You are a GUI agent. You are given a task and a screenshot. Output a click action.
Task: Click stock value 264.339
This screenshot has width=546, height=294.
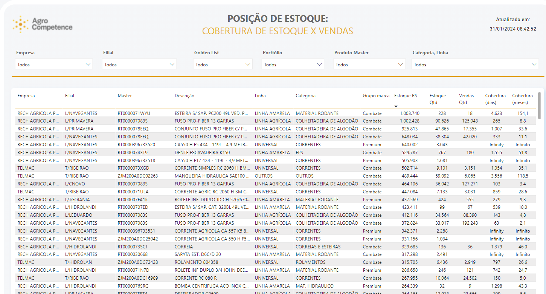point(410,286)
